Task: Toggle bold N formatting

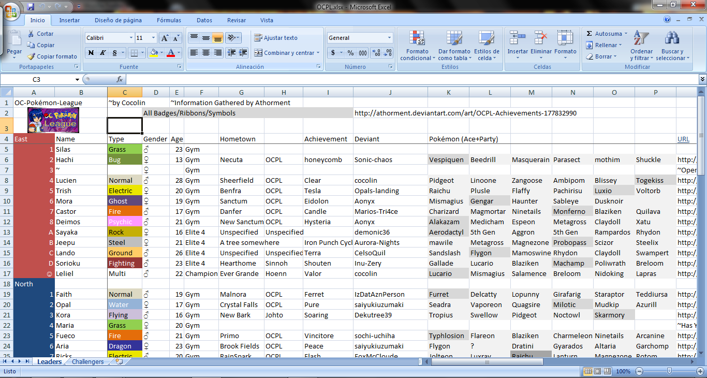Action: pyautogui.click(x=92, y=53)
